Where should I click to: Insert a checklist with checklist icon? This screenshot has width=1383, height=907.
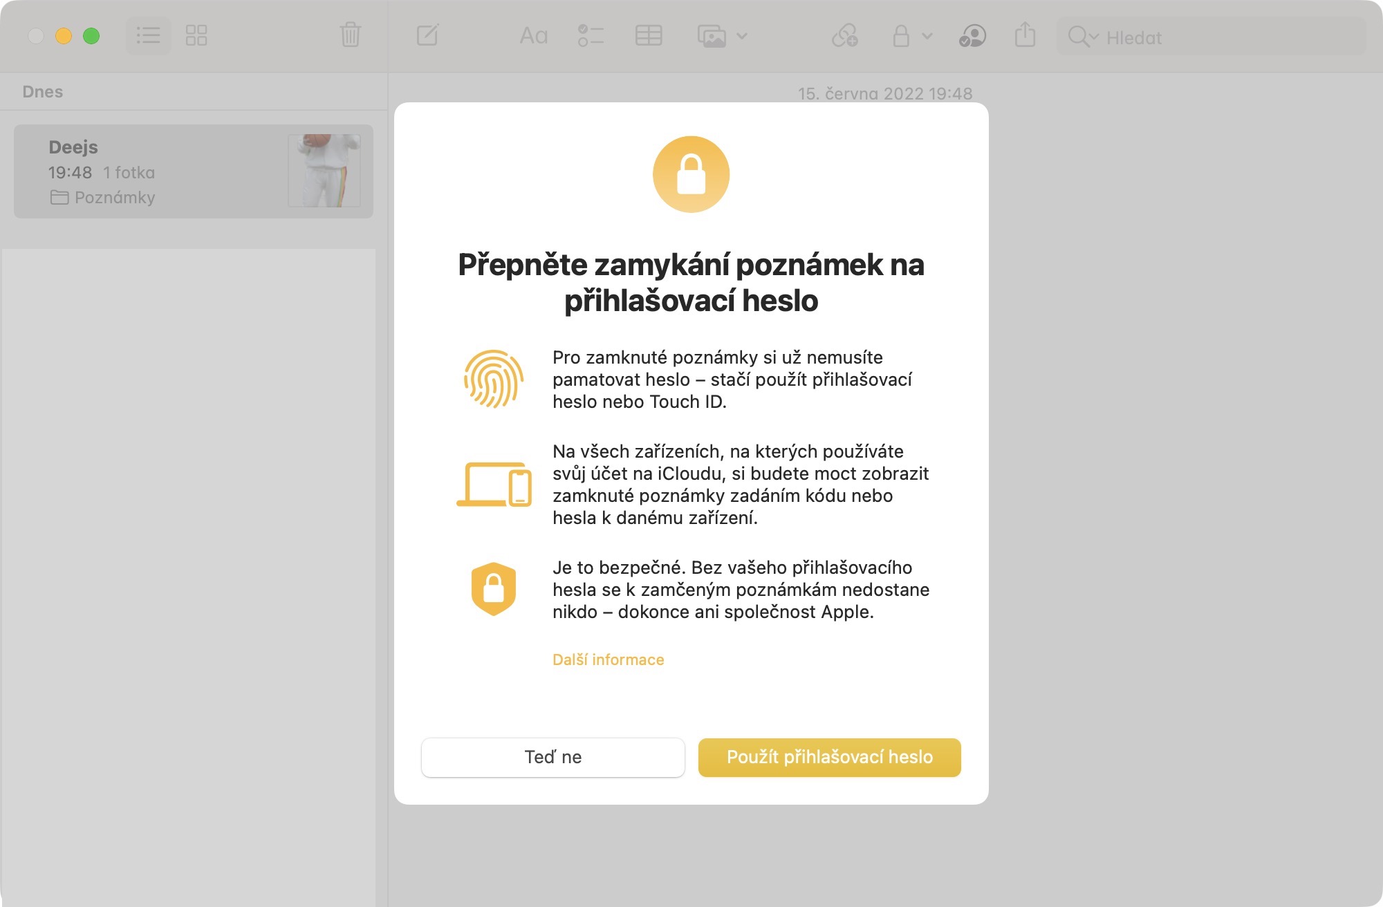(x=591, y=35)
